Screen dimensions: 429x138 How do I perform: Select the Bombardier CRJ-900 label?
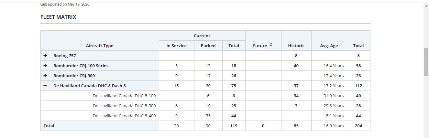pyautogui.click(x=74, y=76)
